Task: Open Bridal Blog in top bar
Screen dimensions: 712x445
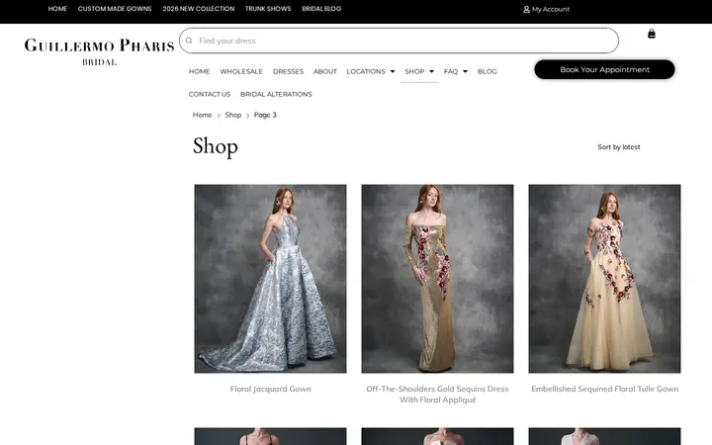Action: point(321,9)
